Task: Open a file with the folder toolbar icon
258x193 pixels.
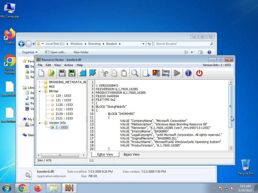Action: [x=51, y=73]
